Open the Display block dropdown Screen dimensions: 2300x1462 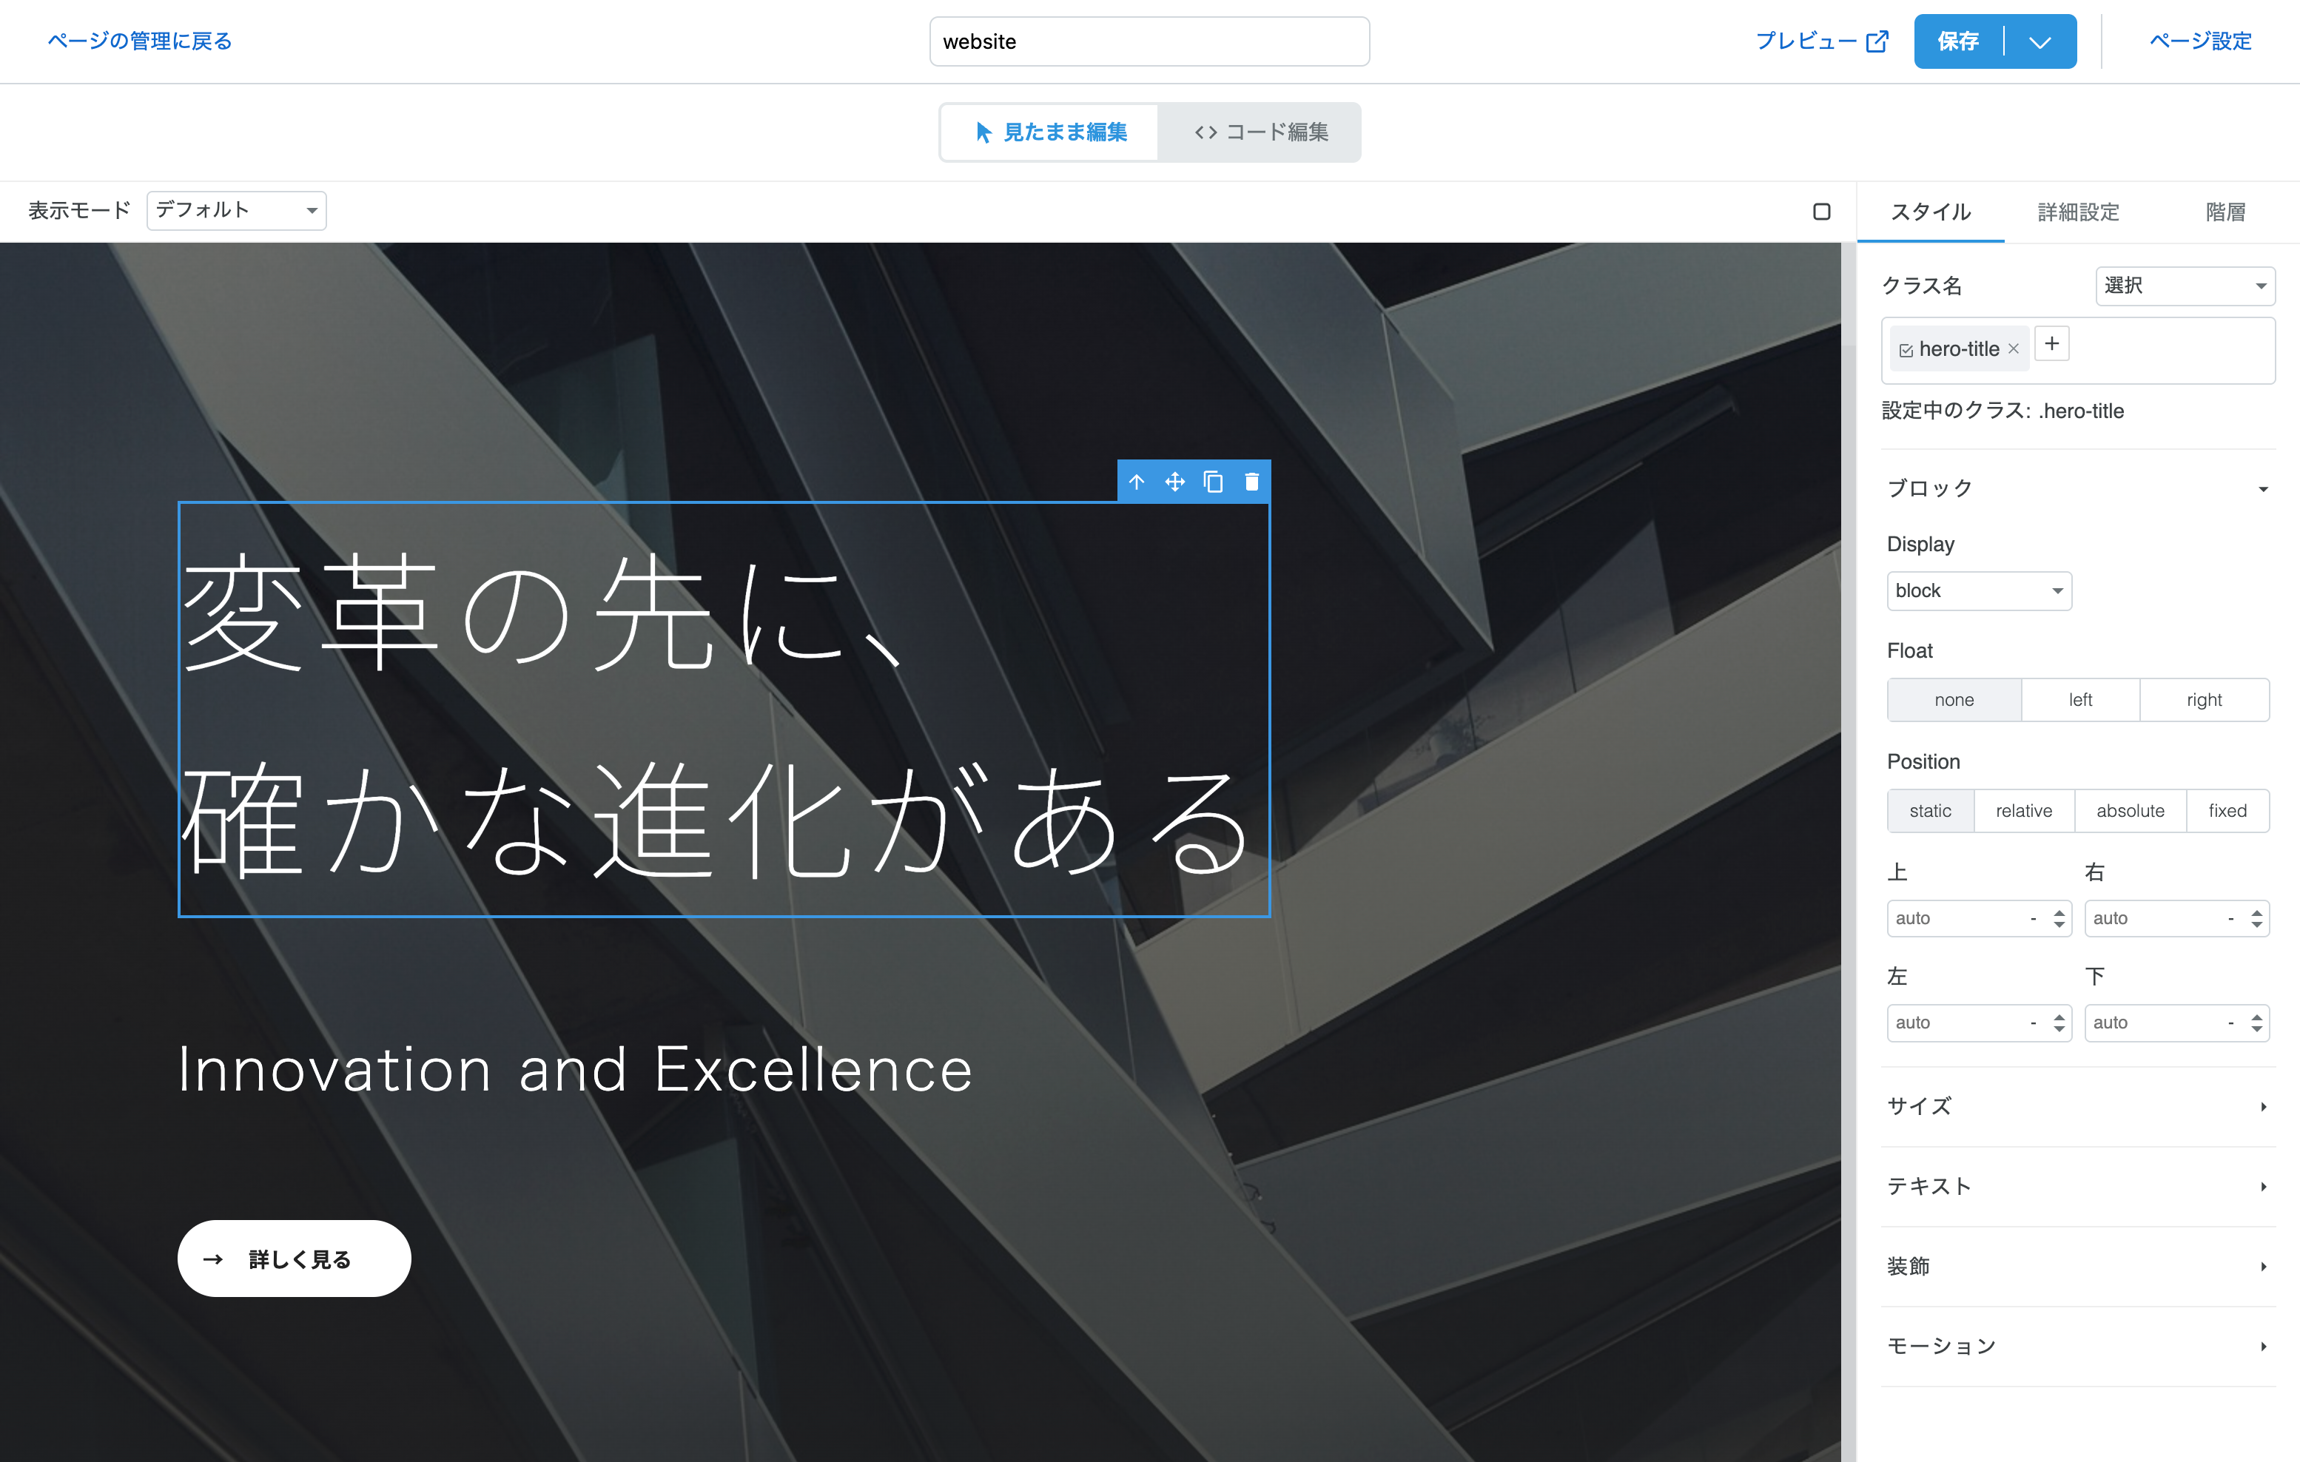click(1978, 591)
